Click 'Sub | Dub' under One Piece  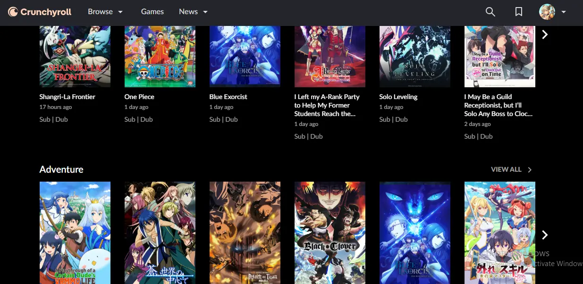tap(139, 119)
